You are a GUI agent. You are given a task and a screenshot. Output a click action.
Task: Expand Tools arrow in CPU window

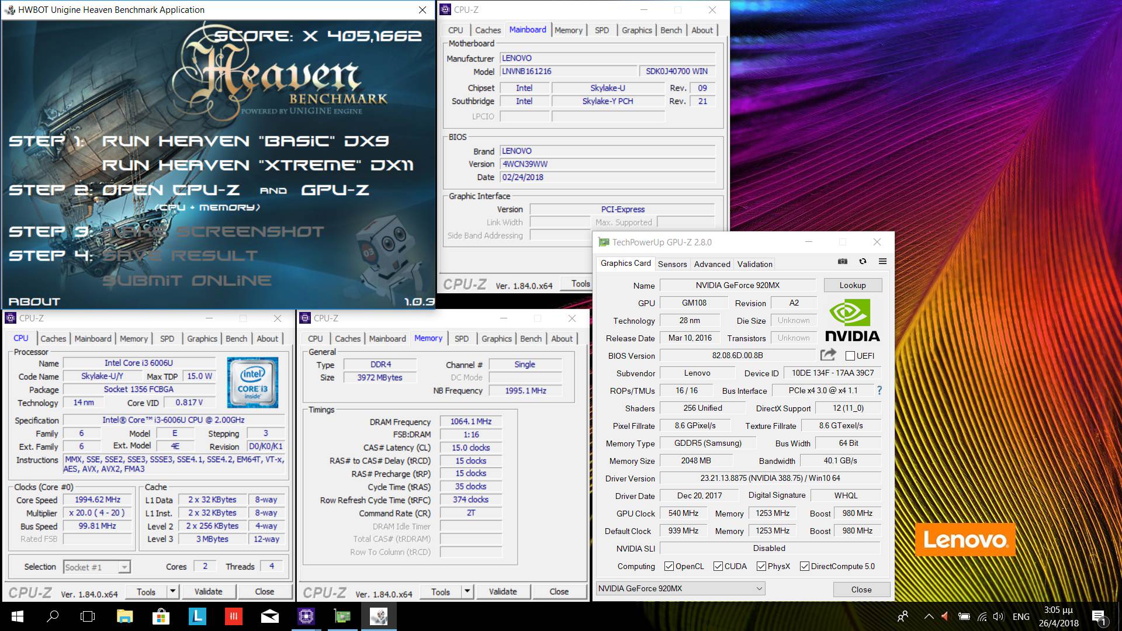(172, 591)
